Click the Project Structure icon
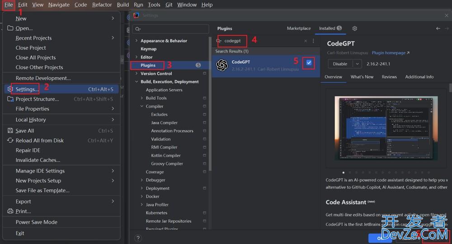This screenshot has width=452, height=244. point(10,99)
